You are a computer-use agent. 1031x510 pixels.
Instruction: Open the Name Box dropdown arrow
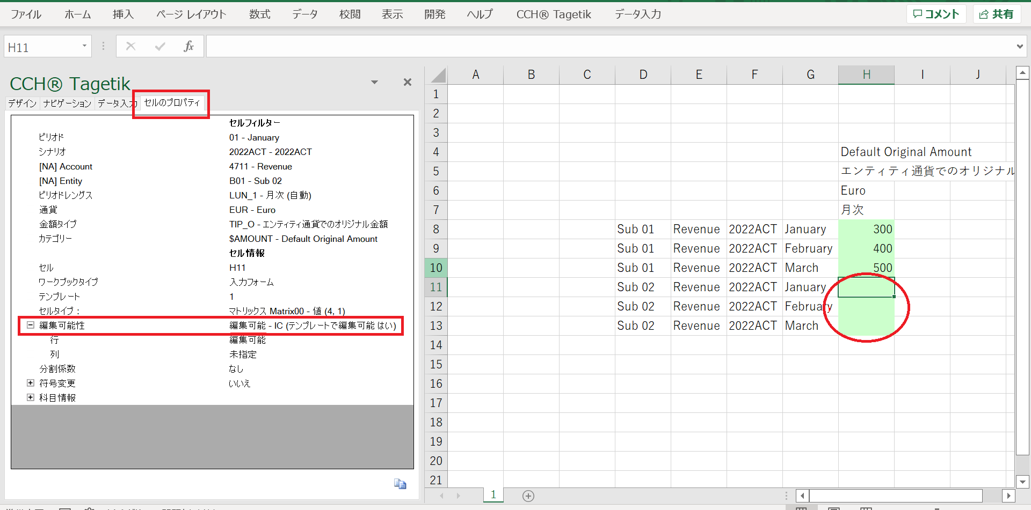(84, 46)
